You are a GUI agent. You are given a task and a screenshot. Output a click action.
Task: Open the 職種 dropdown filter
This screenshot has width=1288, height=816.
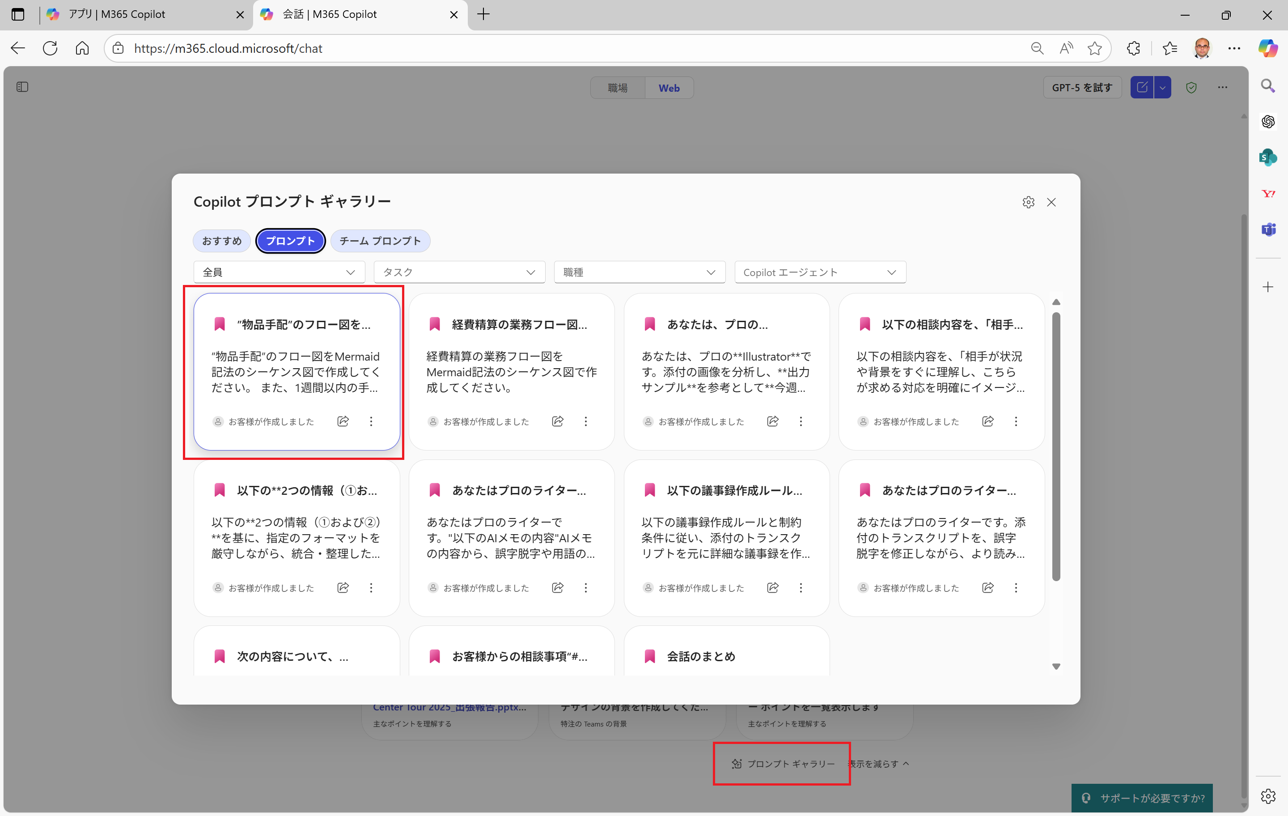click(x=639, y=272)
